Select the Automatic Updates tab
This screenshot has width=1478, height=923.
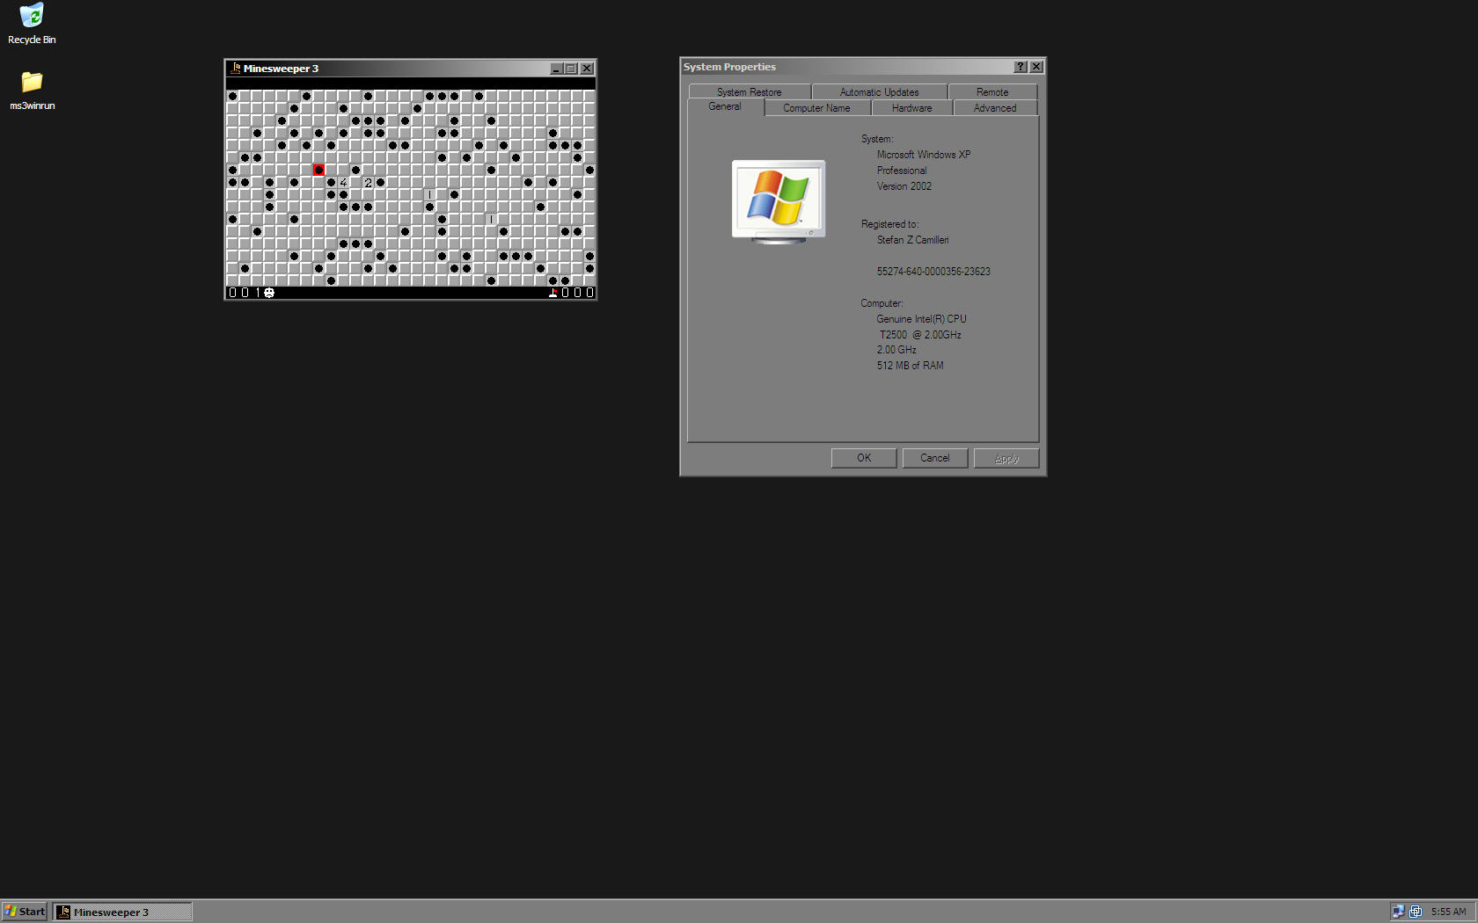click(x=879, y=92)
